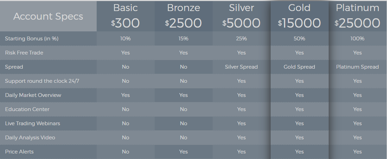The width and height of the screenshot is (387, 159).
Task: Select Support round the clock 24/7 label
Action: (42, 81)
